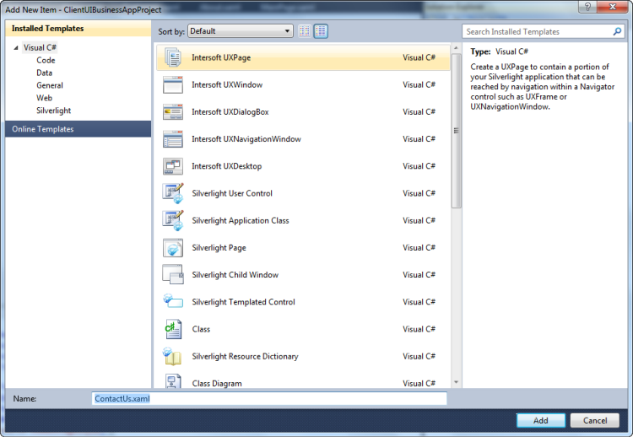Select the Code category
The width and height of the screenshot is (633, 437).
[x=46, y=60]
